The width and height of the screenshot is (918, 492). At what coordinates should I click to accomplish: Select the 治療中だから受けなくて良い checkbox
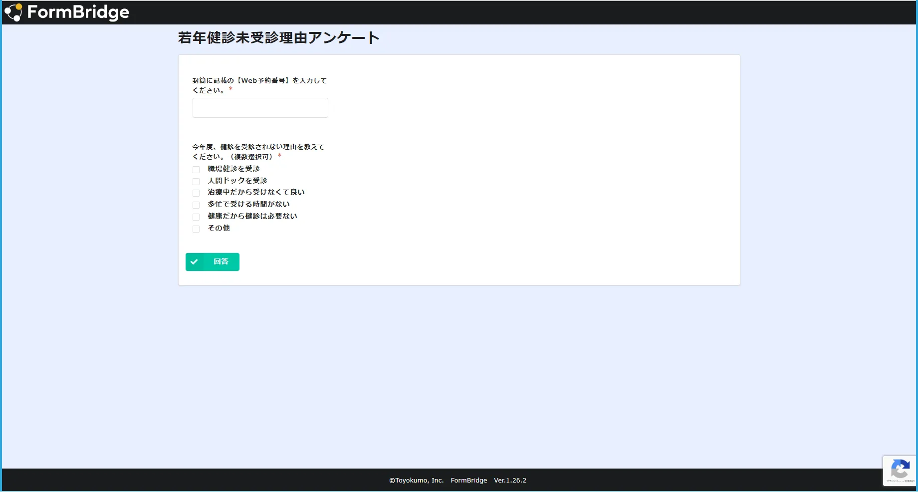(196, 193)
